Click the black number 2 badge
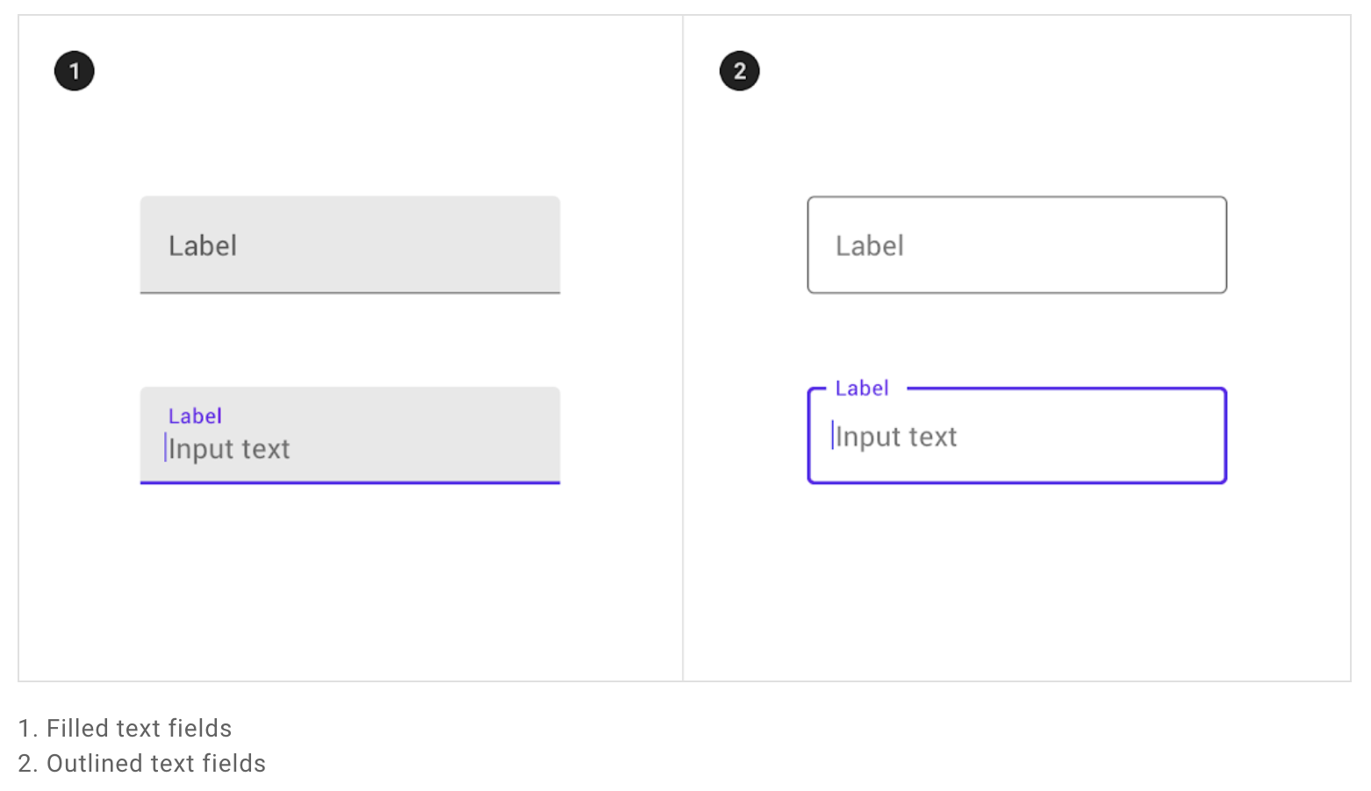 (x=740, y=71)
